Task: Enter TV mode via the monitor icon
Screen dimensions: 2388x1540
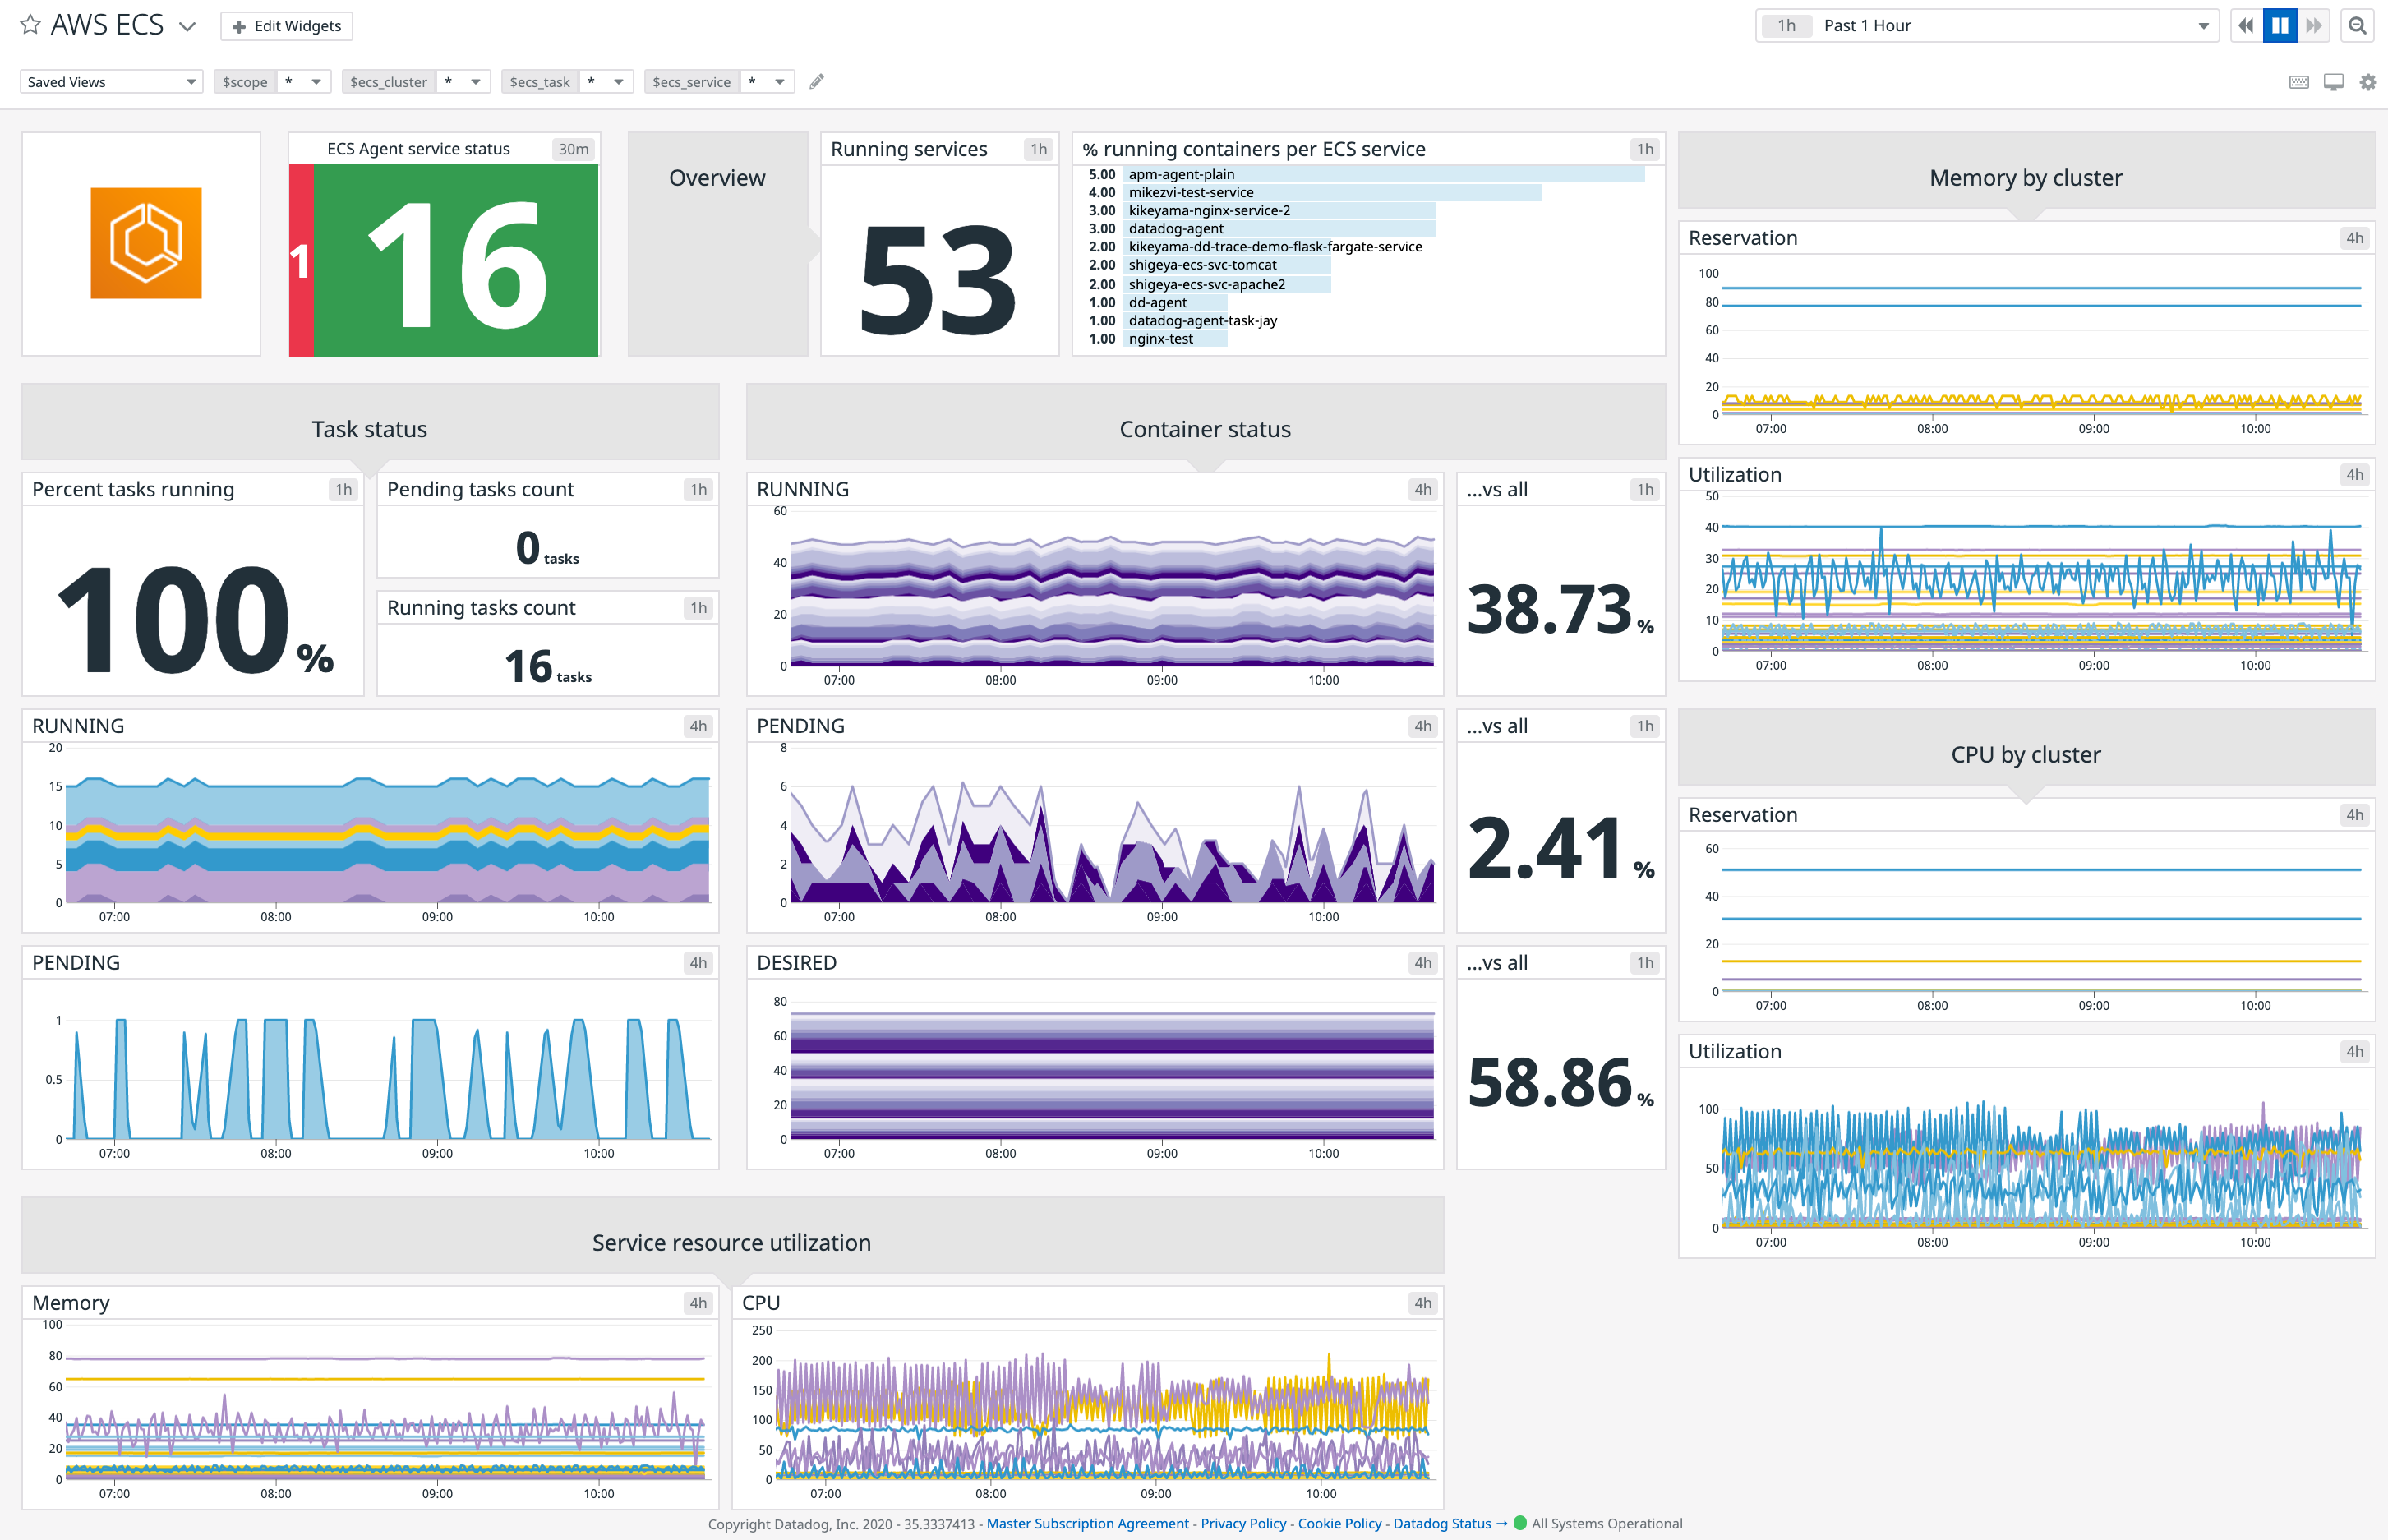Action: click(2334, 81)
